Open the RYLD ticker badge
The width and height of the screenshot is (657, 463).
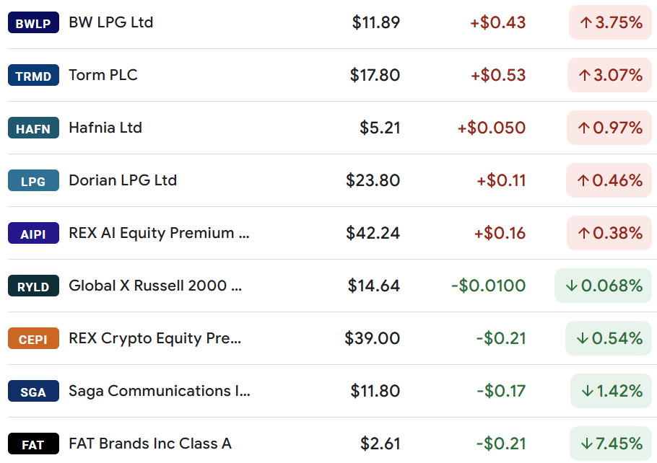33,286
